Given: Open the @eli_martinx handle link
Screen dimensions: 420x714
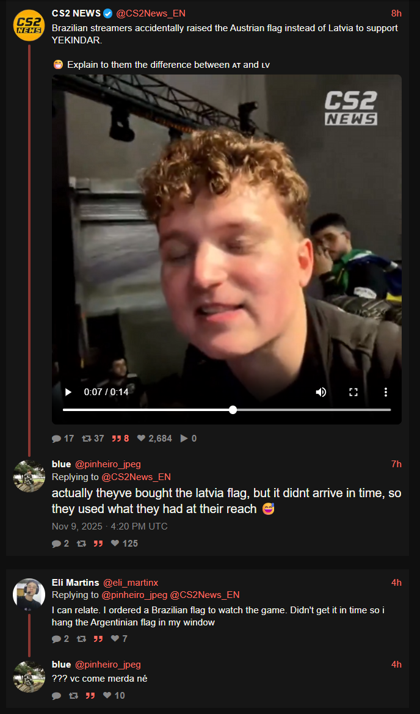Looking at the screenshot, I should click(131, 583).
